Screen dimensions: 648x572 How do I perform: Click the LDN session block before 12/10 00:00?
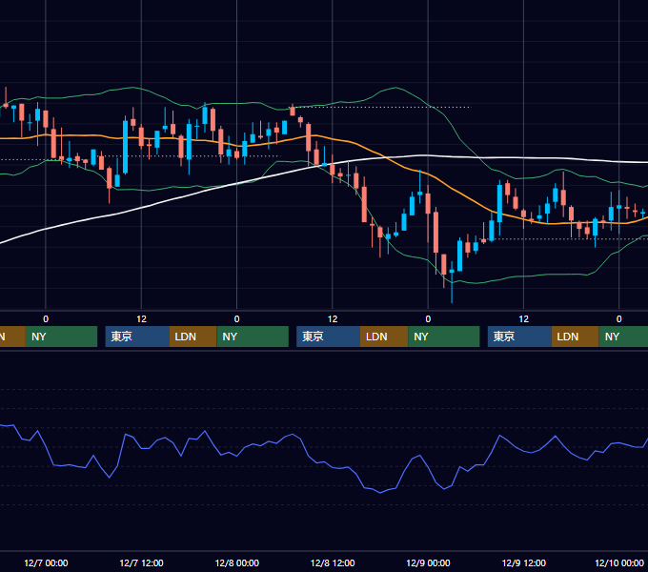pyautogui.click(x=576, y=337)
